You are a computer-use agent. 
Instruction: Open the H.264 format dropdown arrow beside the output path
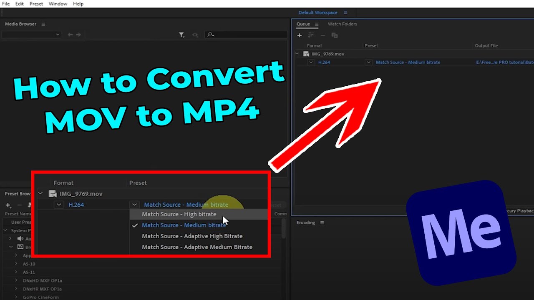coord(311,62)
